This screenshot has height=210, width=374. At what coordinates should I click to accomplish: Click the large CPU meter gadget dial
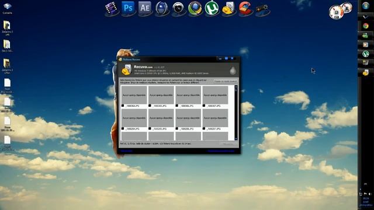[336, 12]
